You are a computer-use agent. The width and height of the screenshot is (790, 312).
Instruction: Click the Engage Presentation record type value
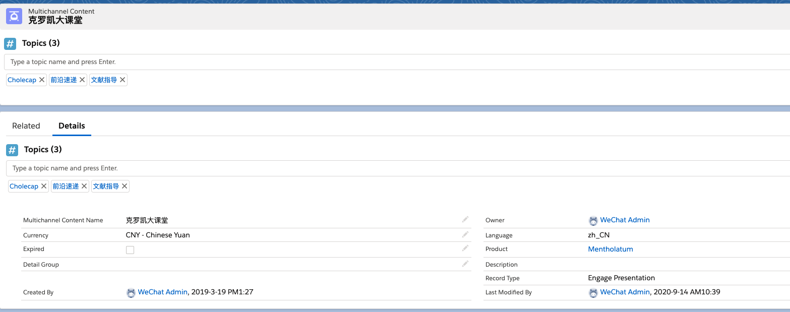coord(622,278)
